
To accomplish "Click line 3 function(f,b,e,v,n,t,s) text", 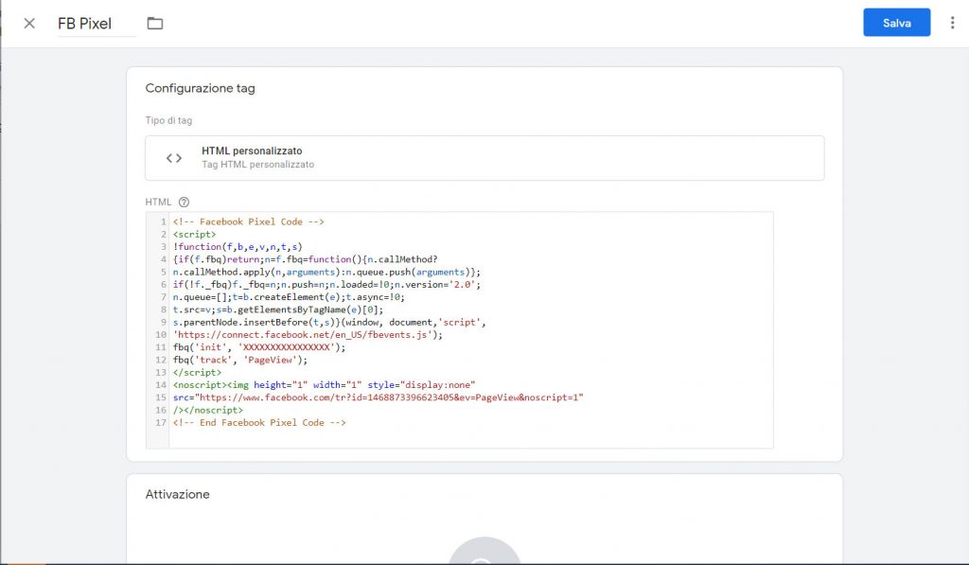I will pos(238,247).
